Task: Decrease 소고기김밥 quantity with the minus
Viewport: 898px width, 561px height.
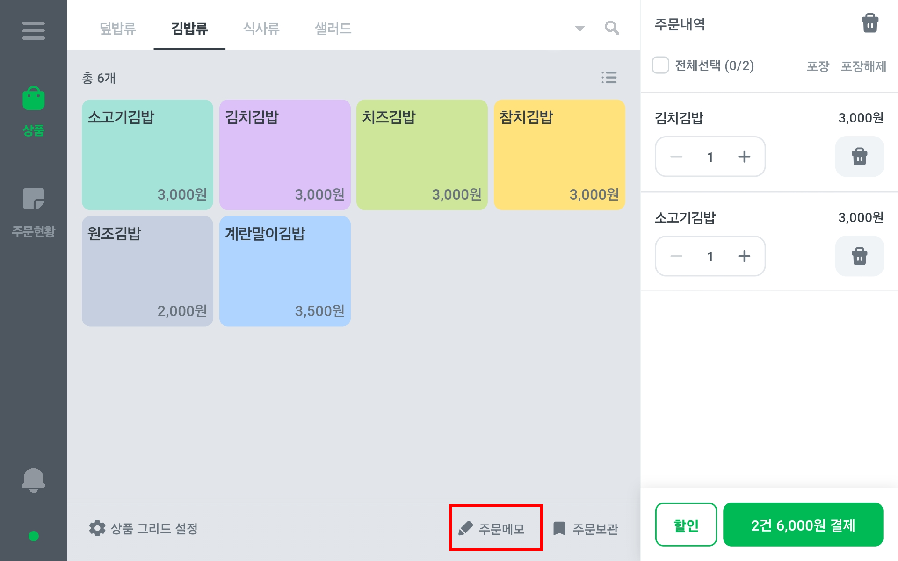Action: tap(676, 256)
